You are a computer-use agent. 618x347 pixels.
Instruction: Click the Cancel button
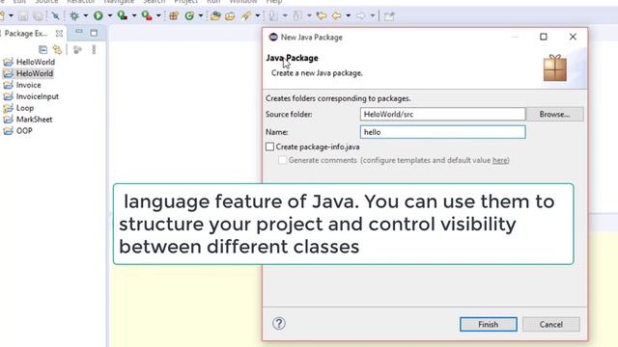[551, 324]
